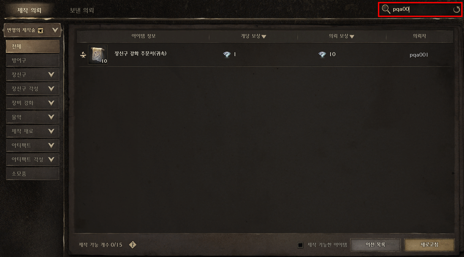Toggle the 제작 가능한 아이템 checkbox
Screen dimensions: 464x257
pyautogui.click(x=300, y=245)
